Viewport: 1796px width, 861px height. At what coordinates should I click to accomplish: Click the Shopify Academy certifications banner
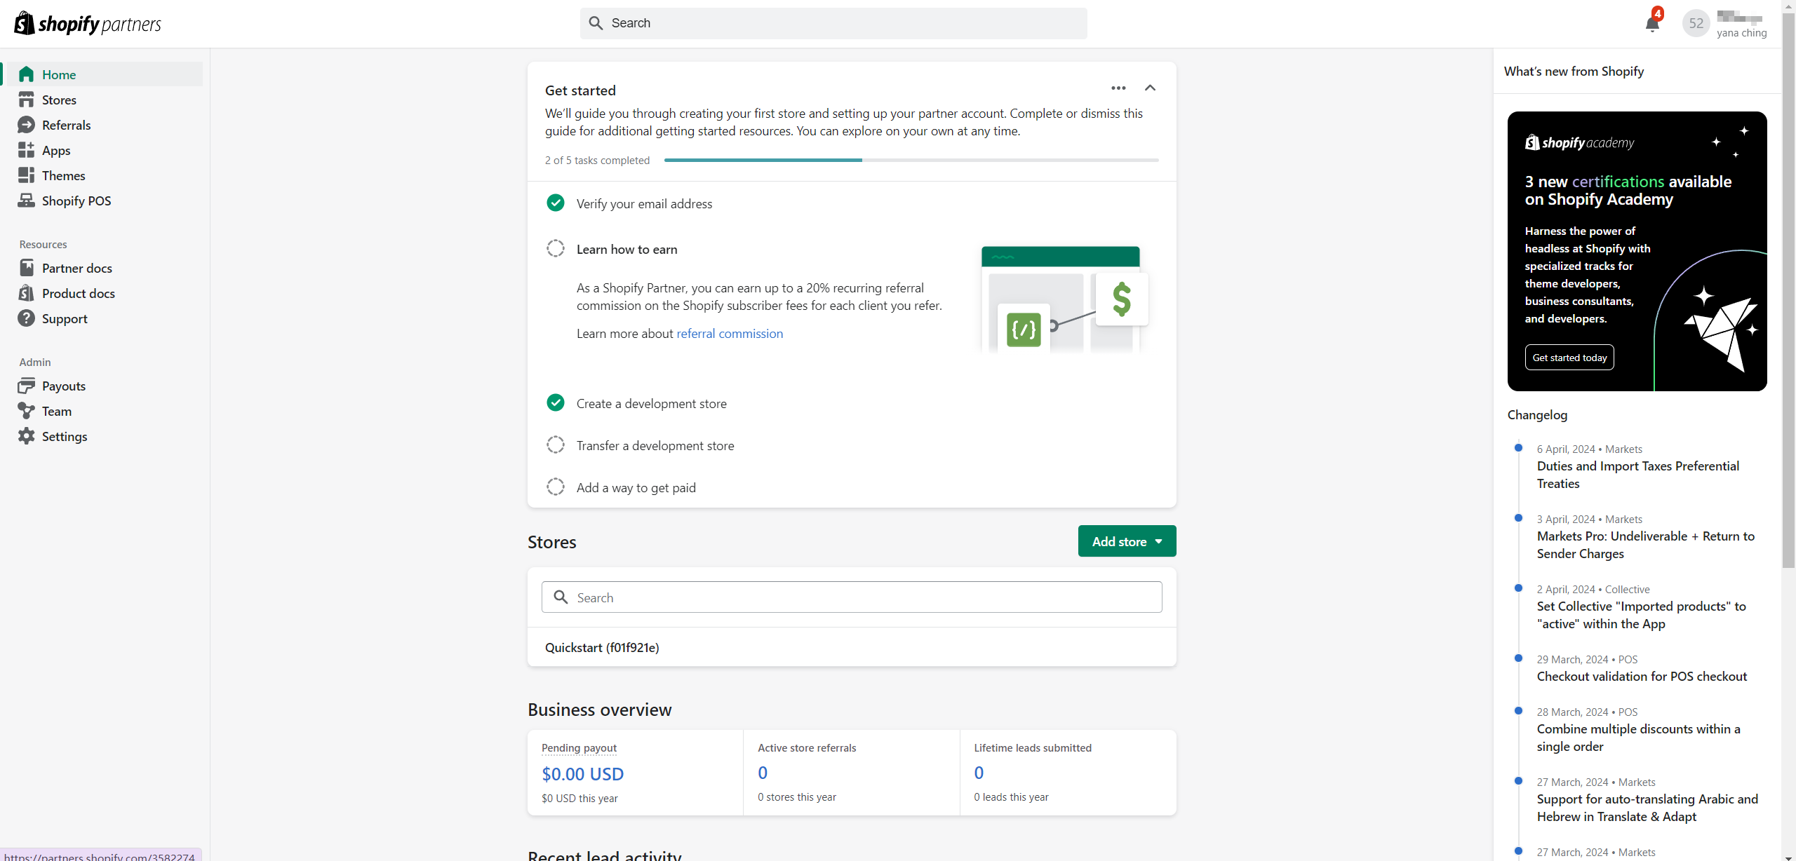tap(1637, 251)
